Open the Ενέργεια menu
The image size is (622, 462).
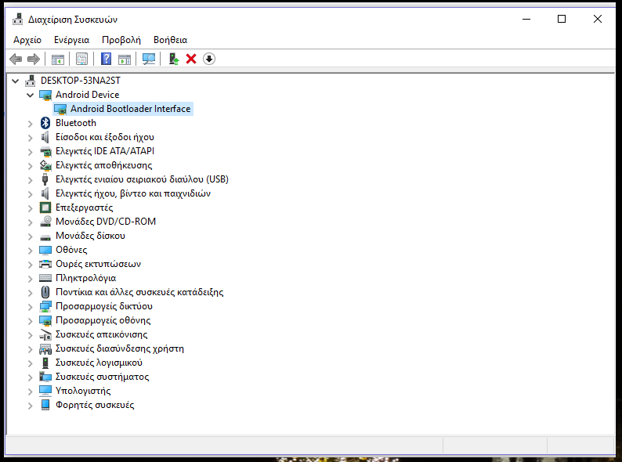(x=71, y=39)
